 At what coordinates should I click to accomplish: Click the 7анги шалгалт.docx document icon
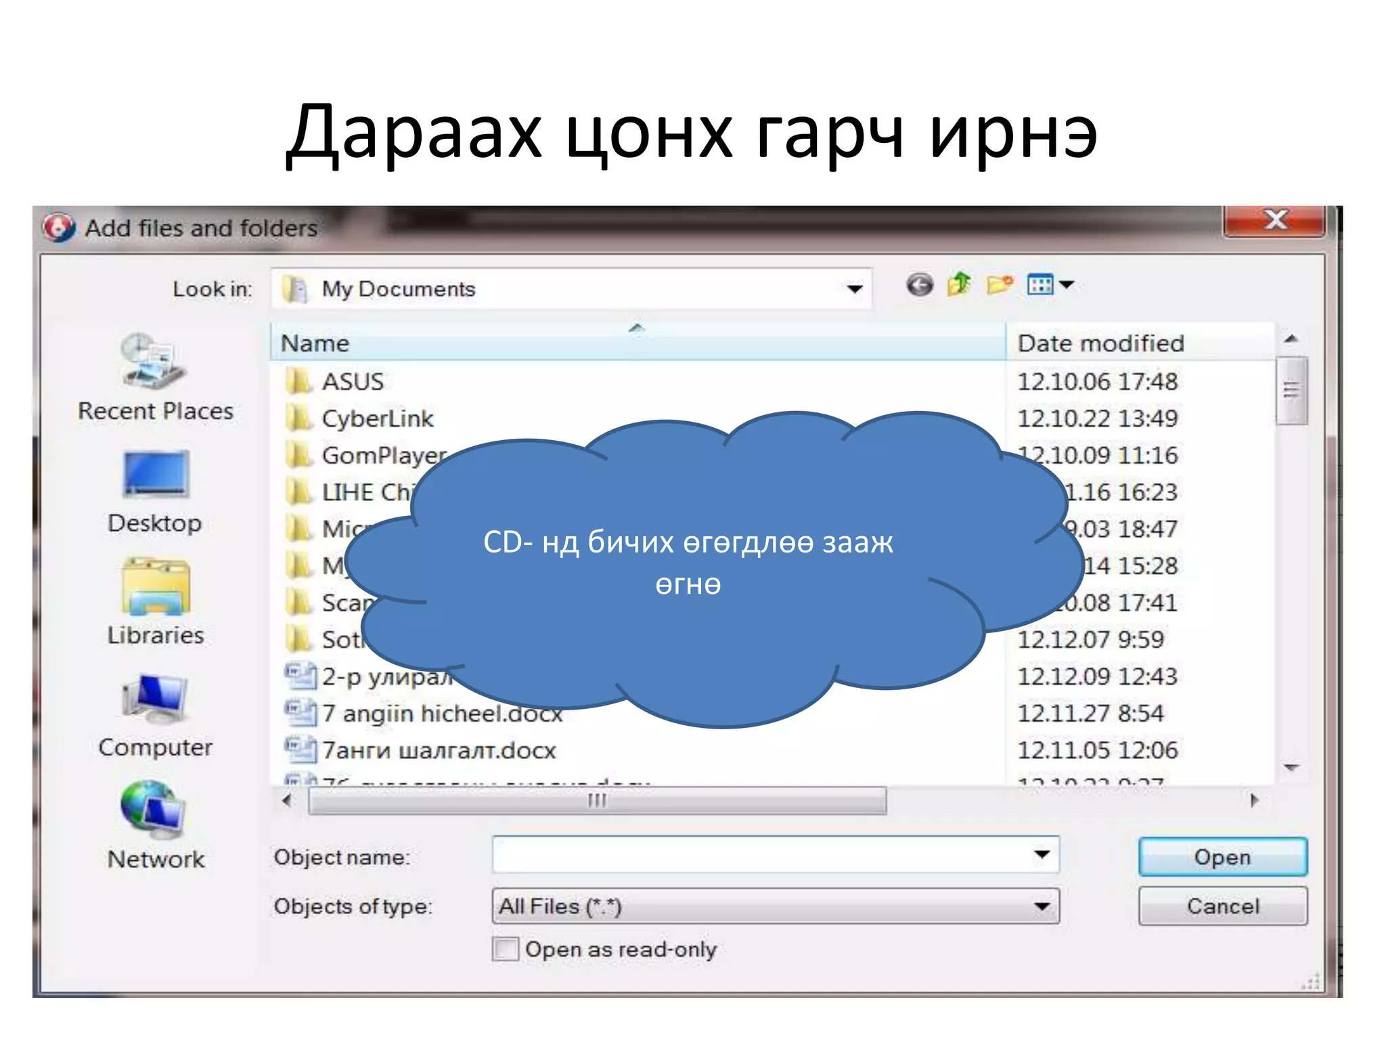(x=300, y=750)
